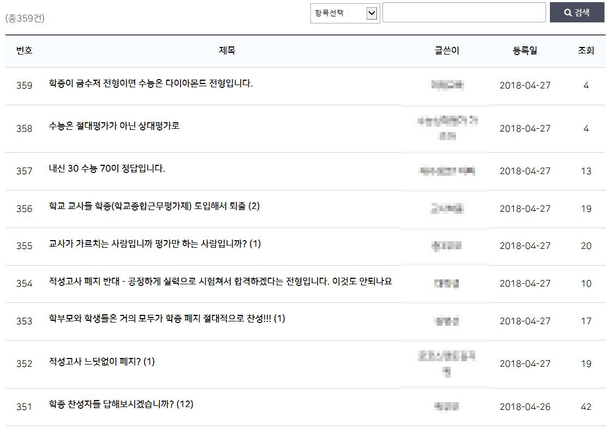Click the 번호 column header
Screen dimensions: 611x430
coord(24,51)
